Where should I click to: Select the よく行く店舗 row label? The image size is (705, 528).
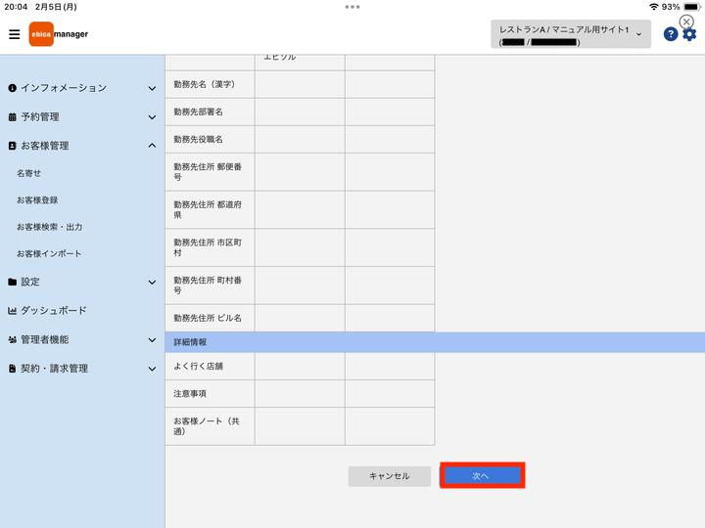[x=198, y=367]
